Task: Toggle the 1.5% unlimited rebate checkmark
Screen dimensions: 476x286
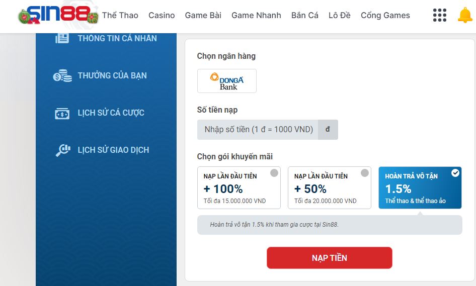Action: pyautogui.click(x=455, y=173)
